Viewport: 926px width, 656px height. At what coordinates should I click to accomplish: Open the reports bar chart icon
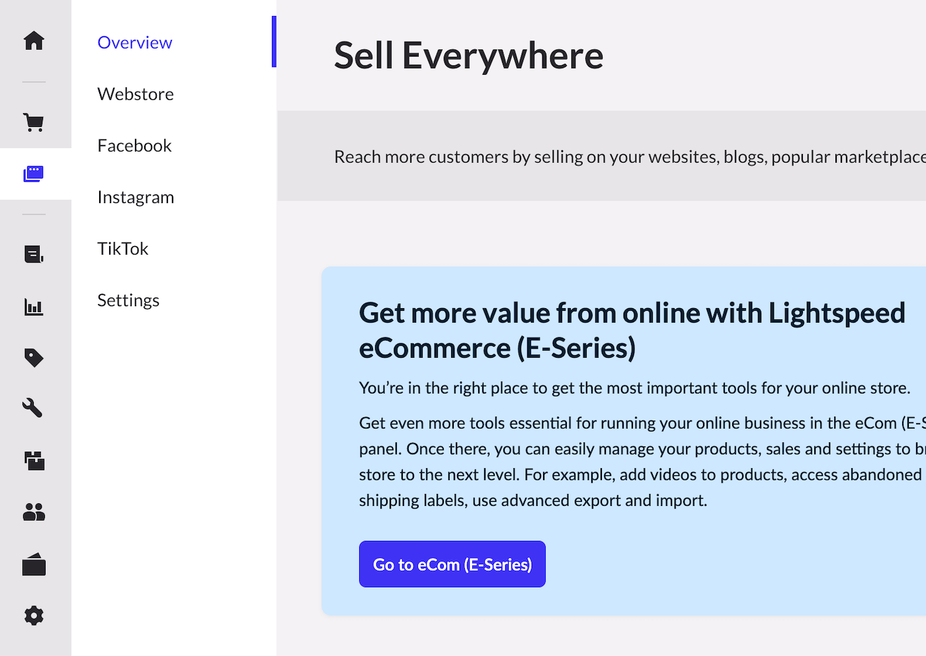[34, 306]
